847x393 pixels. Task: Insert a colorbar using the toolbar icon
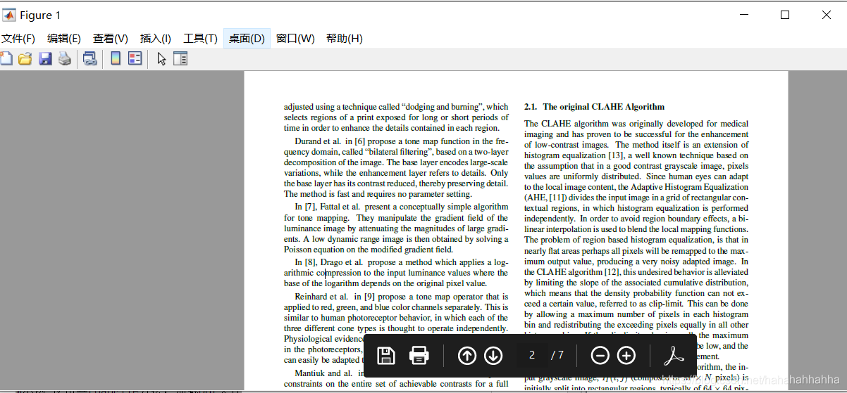tap(116, 59)
